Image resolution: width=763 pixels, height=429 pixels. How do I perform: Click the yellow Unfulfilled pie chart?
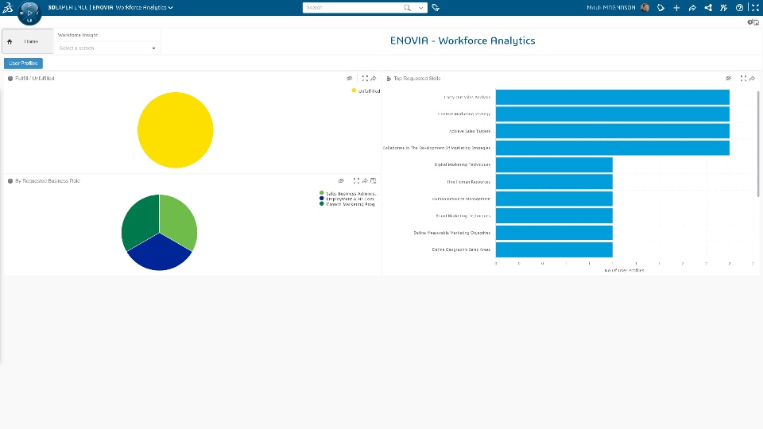point(175,129)
